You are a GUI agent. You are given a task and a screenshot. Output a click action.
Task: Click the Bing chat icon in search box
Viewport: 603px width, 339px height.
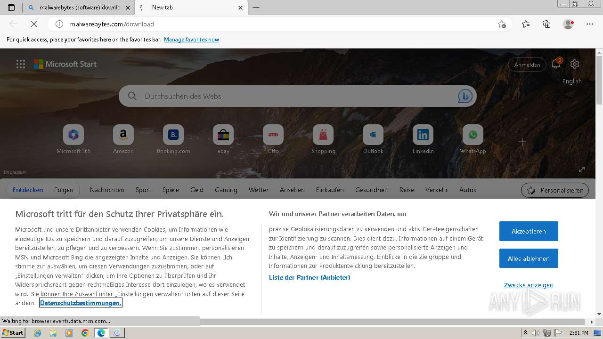pyautogui.click(x=465, y=96)
